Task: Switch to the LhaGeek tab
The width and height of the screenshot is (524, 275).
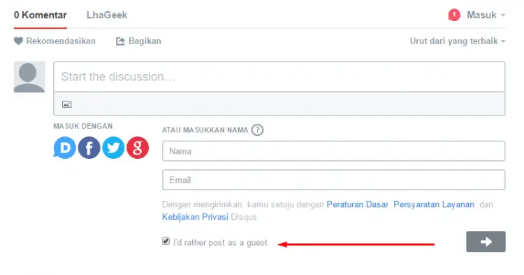Action: click(107, 15)
